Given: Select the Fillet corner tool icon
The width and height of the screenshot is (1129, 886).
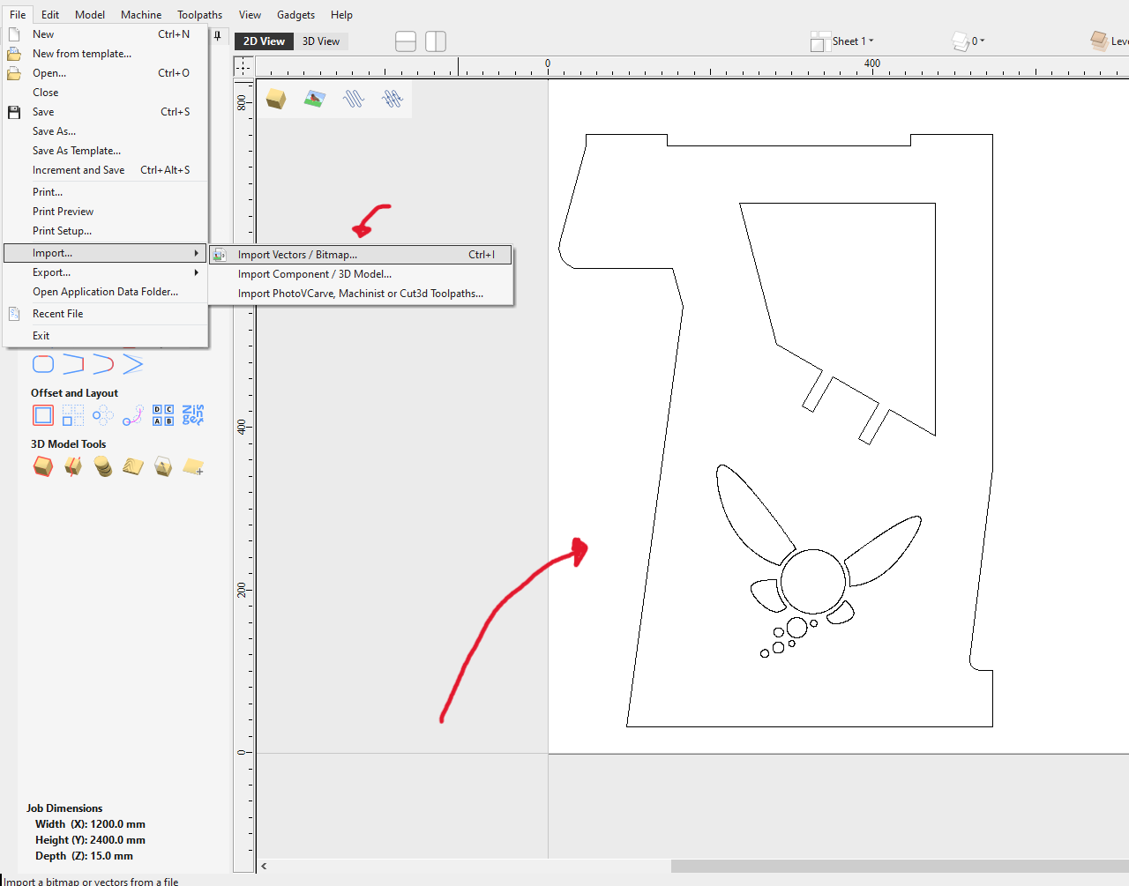Looking at the screenshot, I should [x=43, y=364].
